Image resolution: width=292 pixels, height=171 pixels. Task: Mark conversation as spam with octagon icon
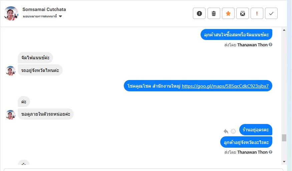(199, 13)
